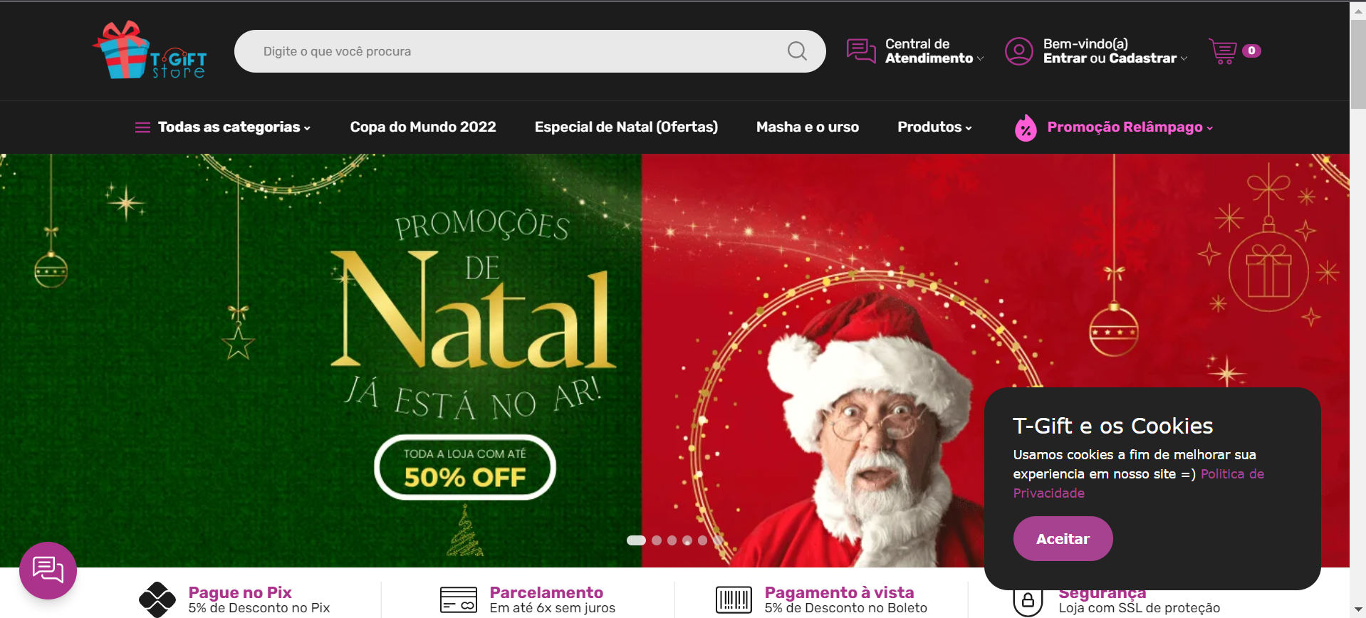Open Especial de Natal (Ofertas) menu item
Viewport: 1366px width, 618px height.
pos(626,127)
